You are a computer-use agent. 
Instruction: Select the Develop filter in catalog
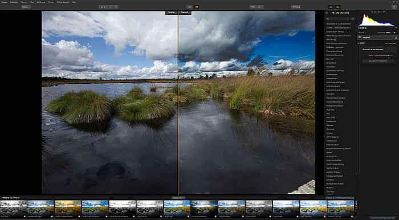pyautogui.click(x=330, y=59)
